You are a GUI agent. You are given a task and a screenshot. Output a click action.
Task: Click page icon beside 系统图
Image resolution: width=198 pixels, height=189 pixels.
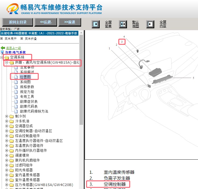(16, 82)
